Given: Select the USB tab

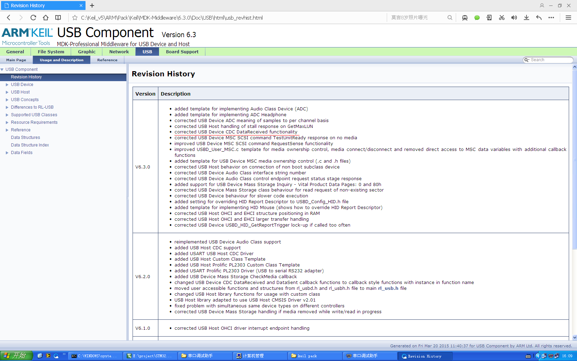Looking at the screenshot, I should point(147,52).
